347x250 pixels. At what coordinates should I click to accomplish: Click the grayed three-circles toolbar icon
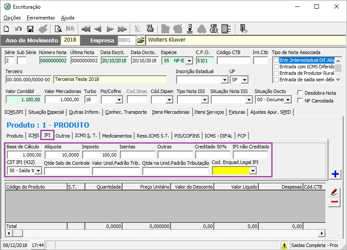tap(202, 29)
